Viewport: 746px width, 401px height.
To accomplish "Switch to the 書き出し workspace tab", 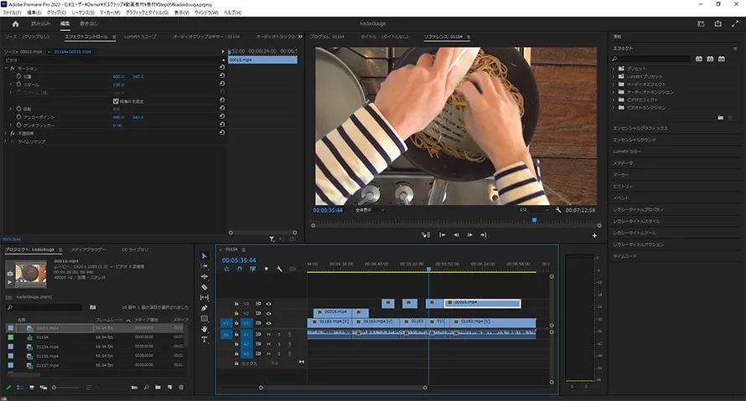I will click(x=90, y=23).
